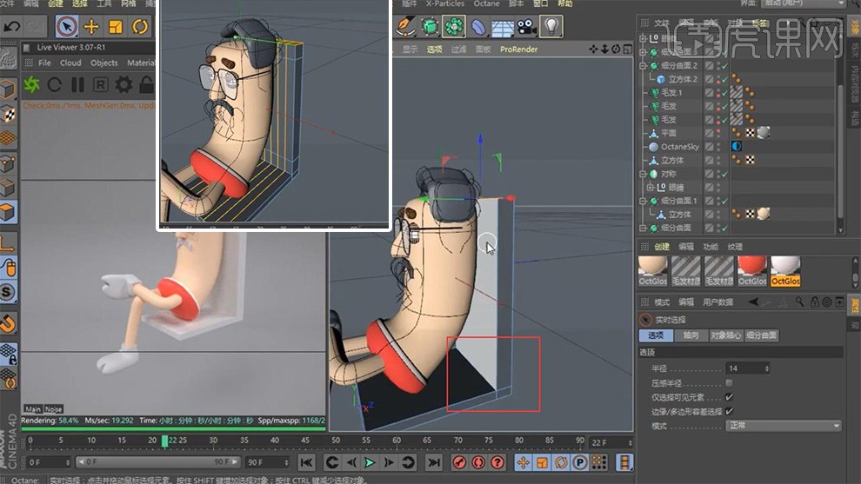
Task: Go to end of animation
Action: point(434,462)
